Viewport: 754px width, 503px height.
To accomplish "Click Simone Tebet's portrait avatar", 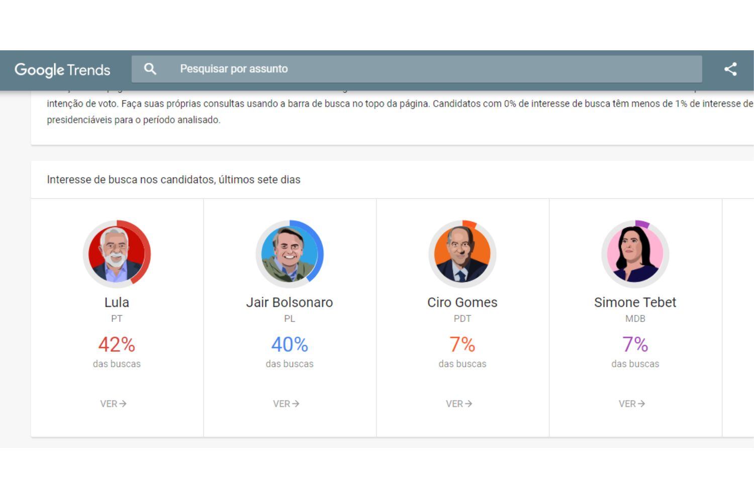I will point(635,254).
